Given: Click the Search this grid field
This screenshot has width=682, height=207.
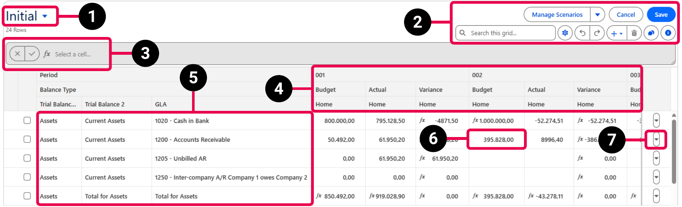Looking at the screenshot, I should click(506, 33).
